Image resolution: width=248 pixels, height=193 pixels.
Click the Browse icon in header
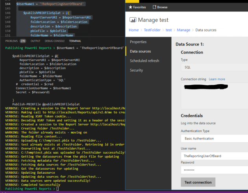tap(154, 7)
